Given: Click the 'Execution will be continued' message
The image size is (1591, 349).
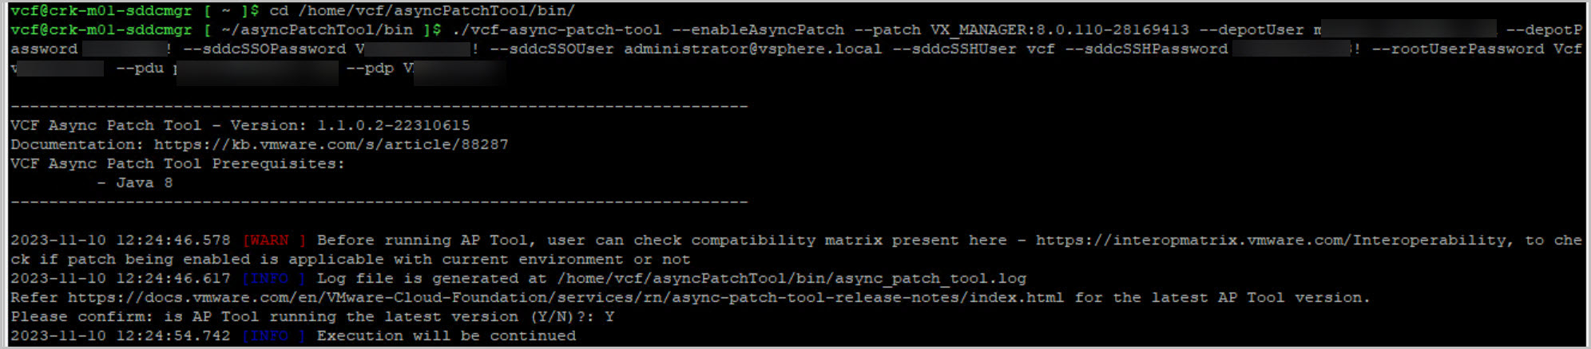Looking at the screenshot, I should [446, 335].
